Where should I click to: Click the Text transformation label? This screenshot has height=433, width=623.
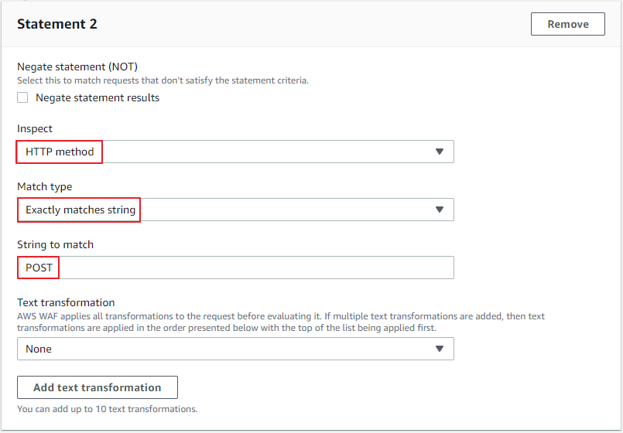[66, 302]
